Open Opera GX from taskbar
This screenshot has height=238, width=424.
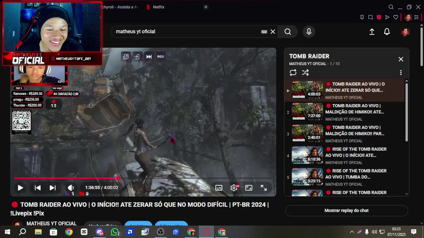tap(206, 232)
